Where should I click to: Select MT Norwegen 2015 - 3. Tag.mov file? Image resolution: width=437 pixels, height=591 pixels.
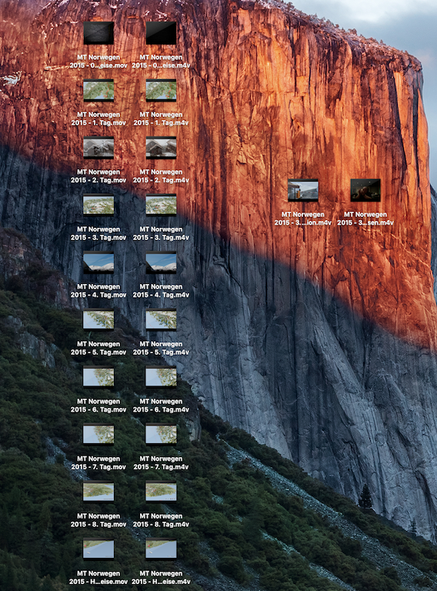tap(98, 205)
